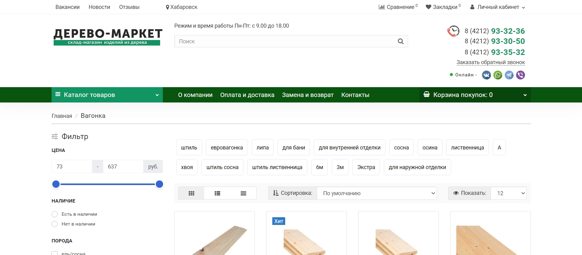
Task: Open the Замена и возврат page
Action: coord(308,95)
